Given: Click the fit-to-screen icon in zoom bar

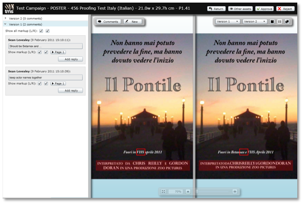Looking at the screenshot, I should [x=163, y=192].
